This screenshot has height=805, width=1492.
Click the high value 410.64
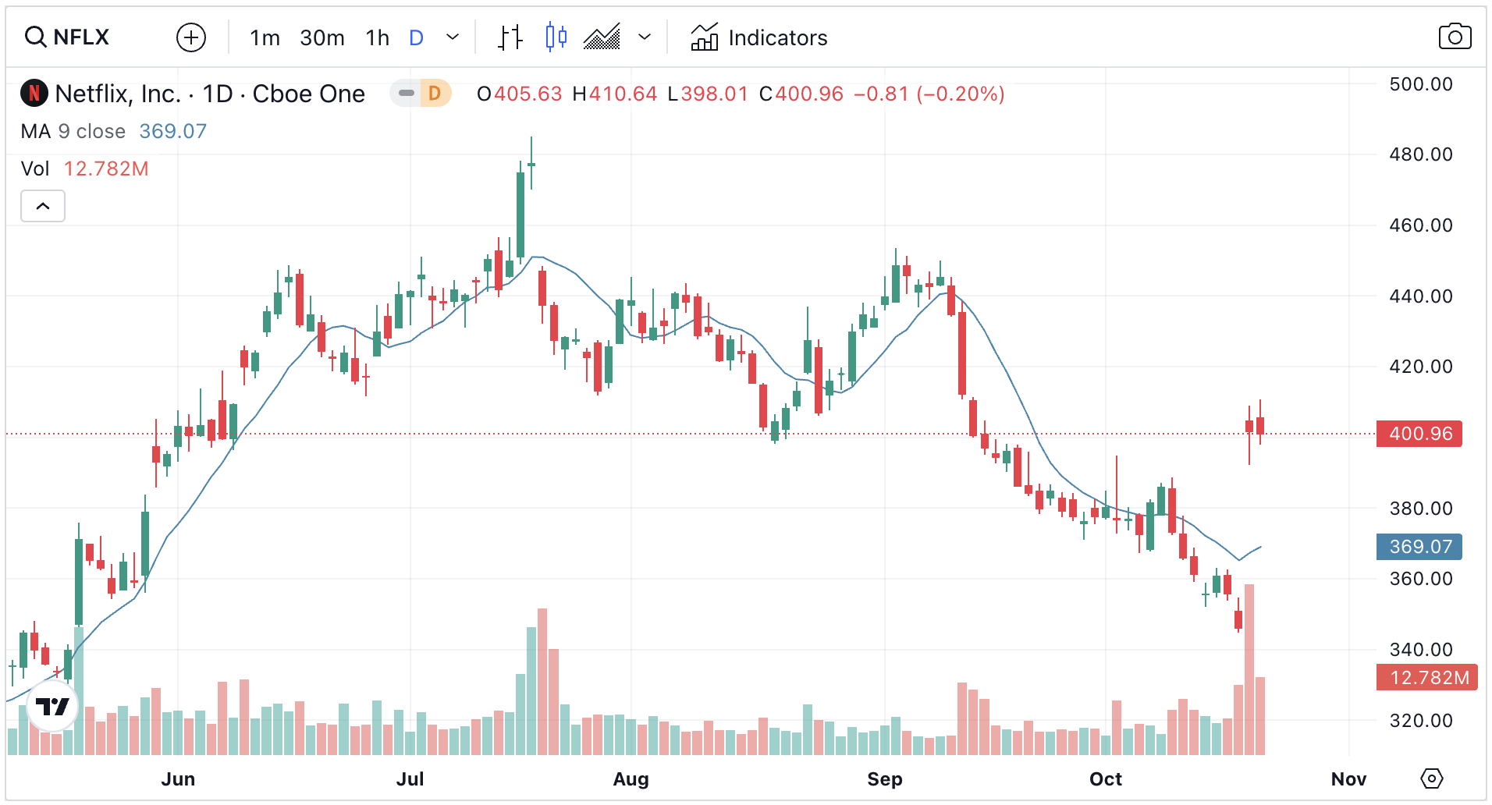pos(623,94)
